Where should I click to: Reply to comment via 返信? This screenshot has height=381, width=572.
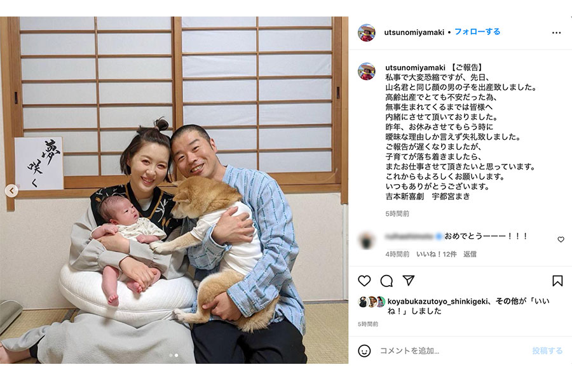pyautogui.click(x=470, y=254)
